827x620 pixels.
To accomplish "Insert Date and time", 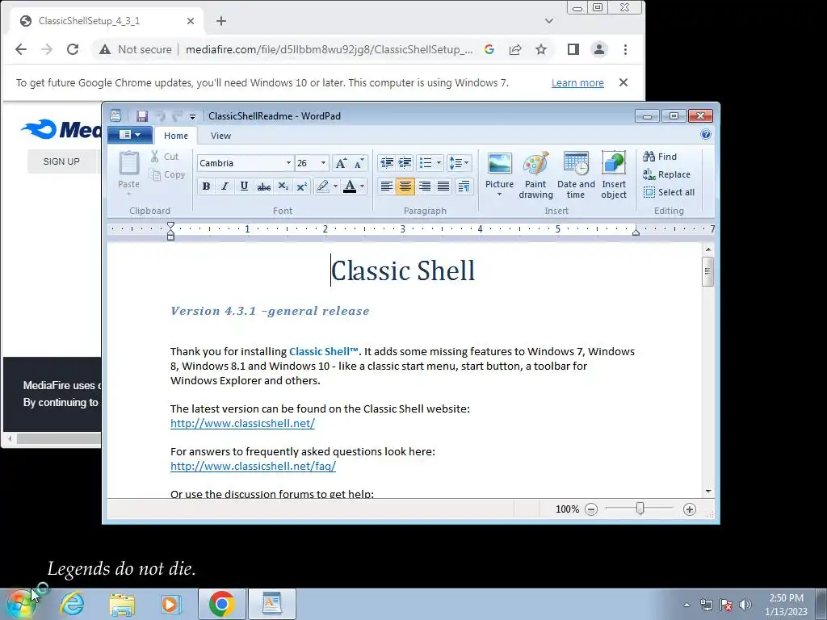I will click(575, 175).
